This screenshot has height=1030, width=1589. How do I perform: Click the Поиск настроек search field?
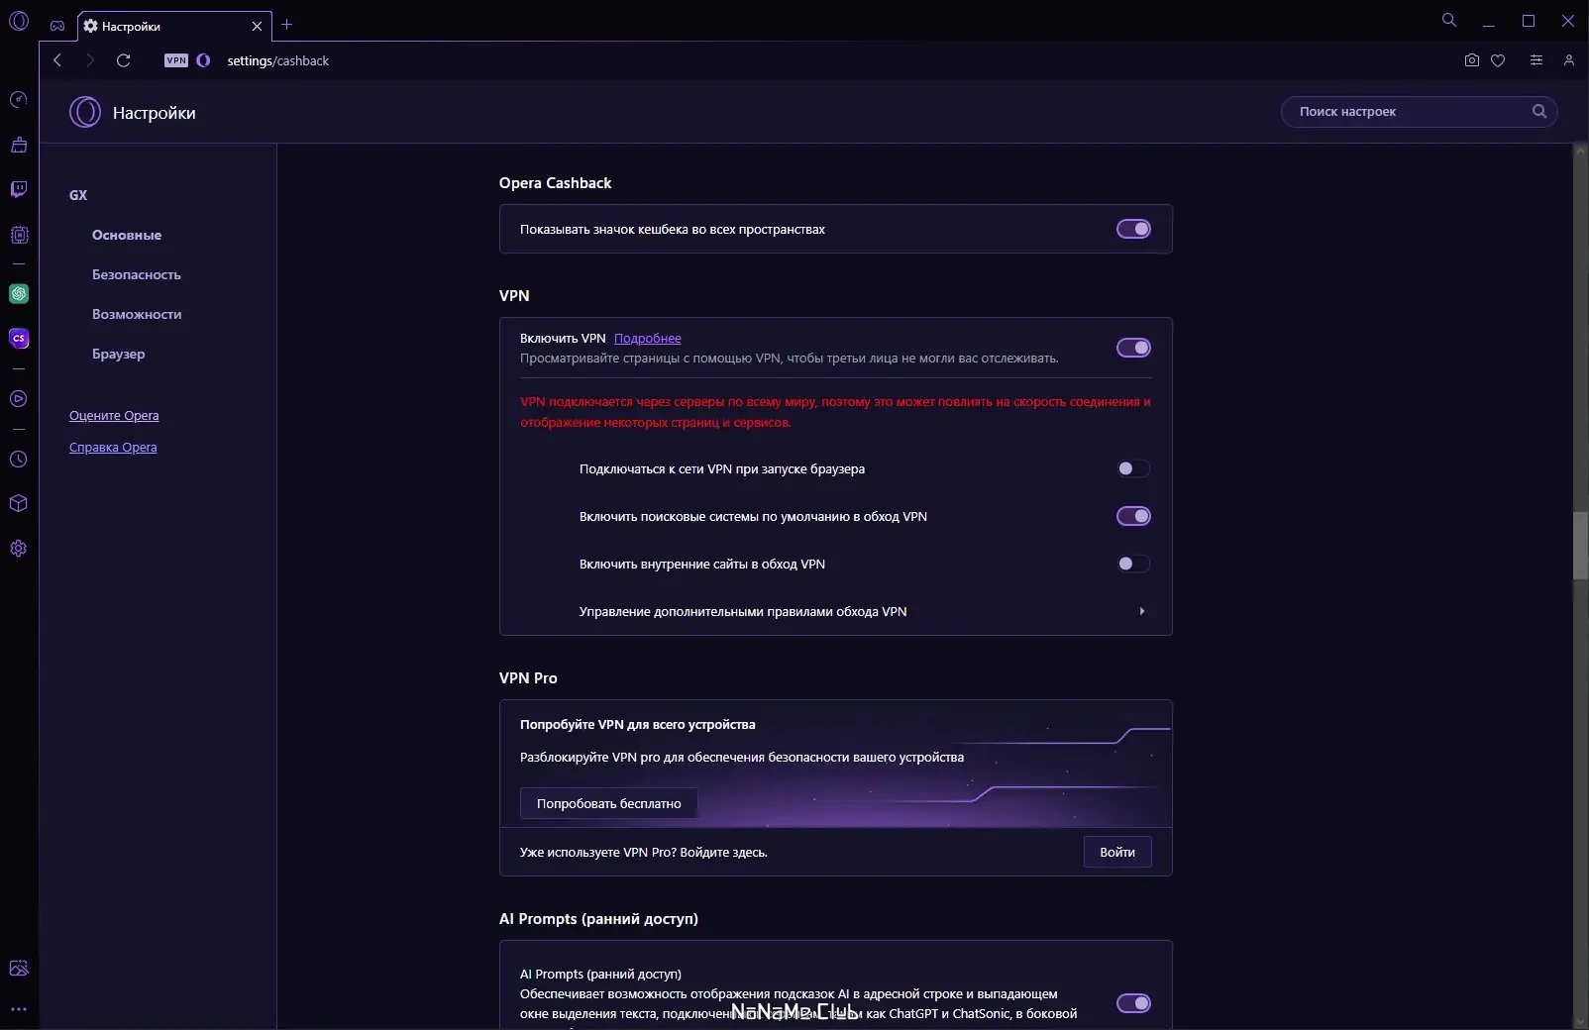point(1407,112)
